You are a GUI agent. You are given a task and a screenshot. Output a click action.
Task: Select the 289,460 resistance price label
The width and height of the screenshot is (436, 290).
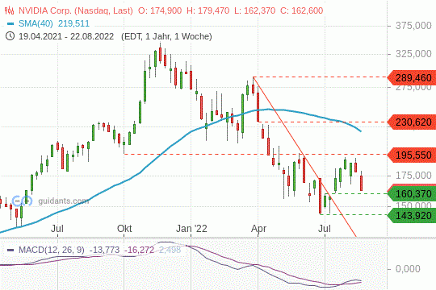tap(413, 77)
